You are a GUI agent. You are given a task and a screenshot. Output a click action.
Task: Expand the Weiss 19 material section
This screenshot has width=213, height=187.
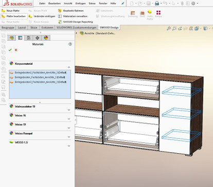coord(69,128)
